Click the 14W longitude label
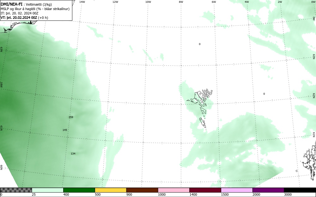This screenshot has width=316, height=197. [x=82, y=2]
